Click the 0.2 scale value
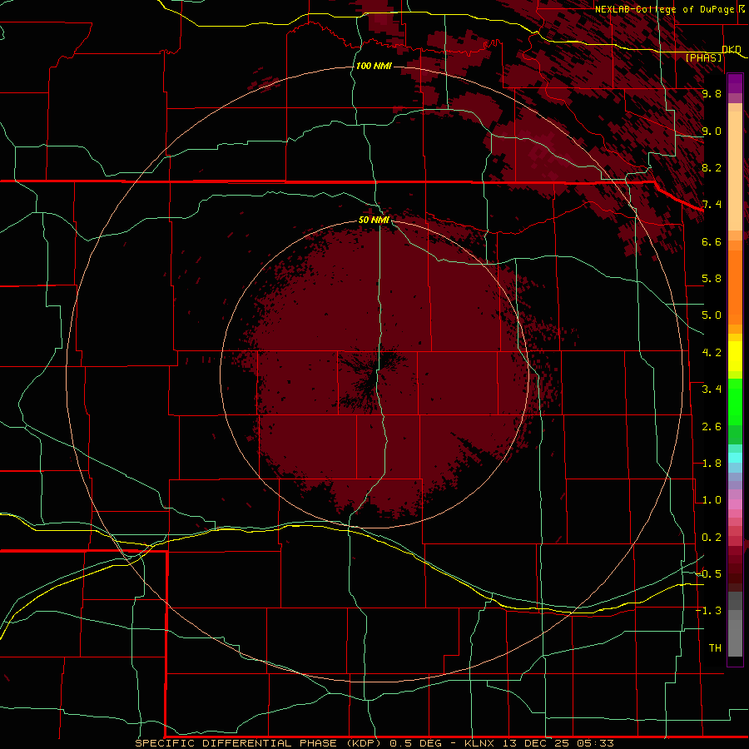 [712, 538]
